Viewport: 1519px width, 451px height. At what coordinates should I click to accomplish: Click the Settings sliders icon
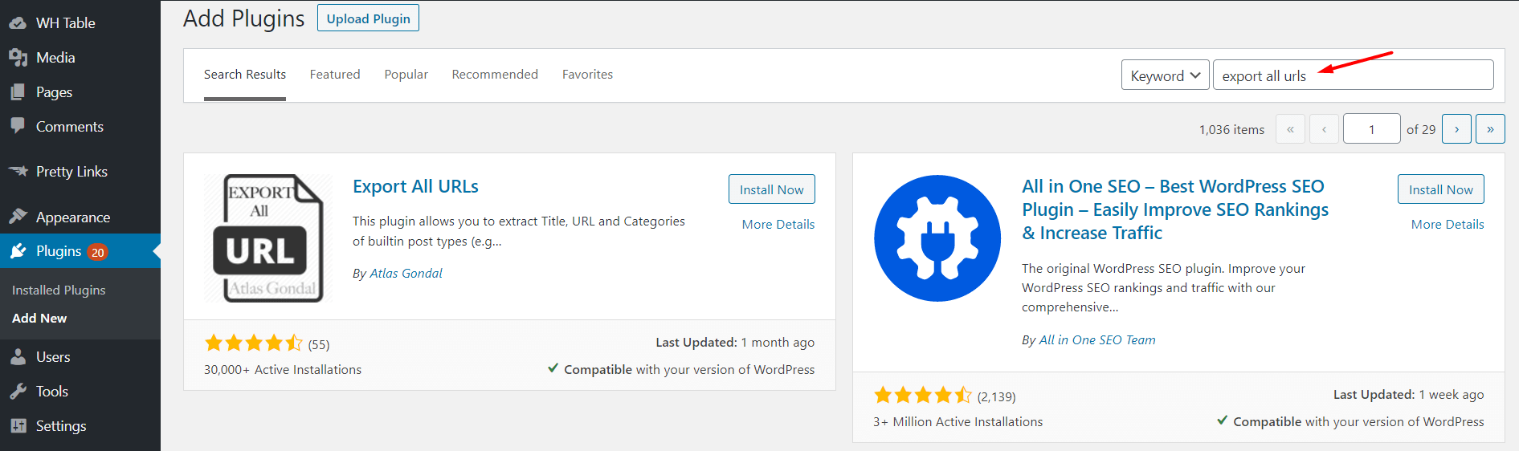[18, 426]
